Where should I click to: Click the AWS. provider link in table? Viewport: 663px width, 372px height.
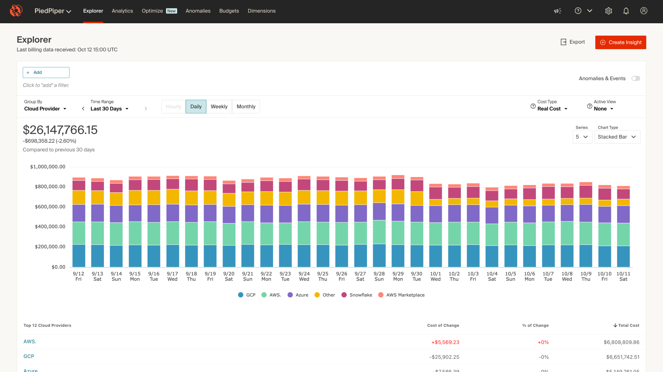pyautogui.click(x=30, y=341)
